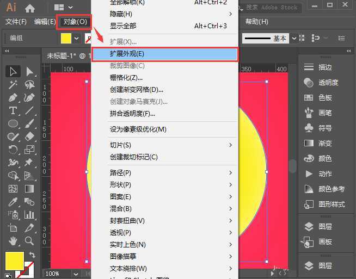
Task: Select the Paintbrush tool
Action: pos(29,123)
